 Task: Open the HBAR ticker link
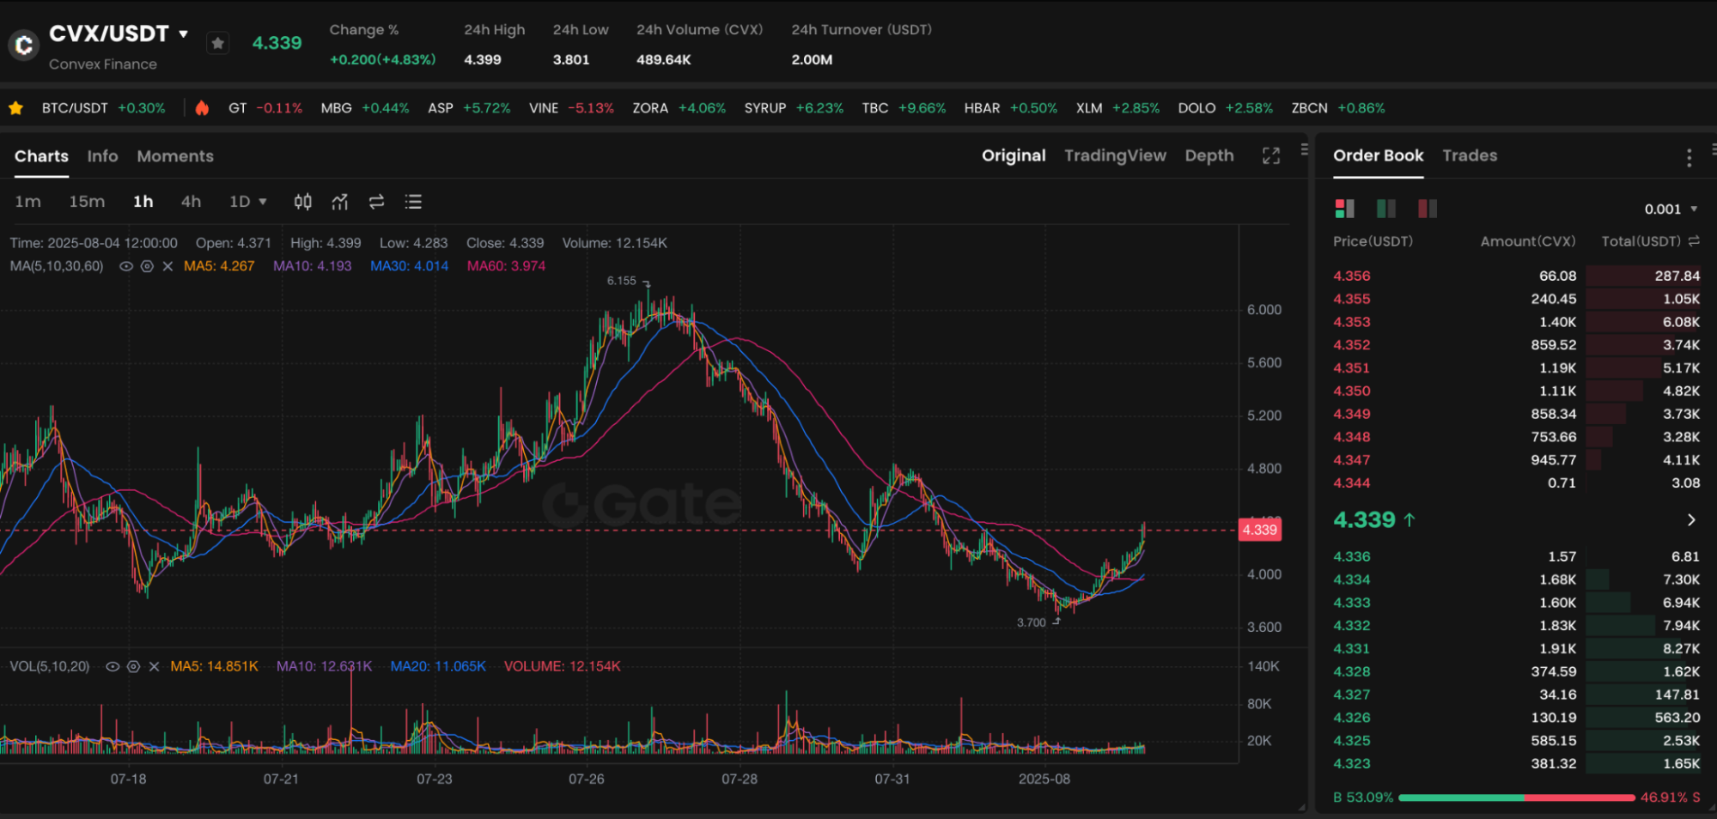(1011, 108)
